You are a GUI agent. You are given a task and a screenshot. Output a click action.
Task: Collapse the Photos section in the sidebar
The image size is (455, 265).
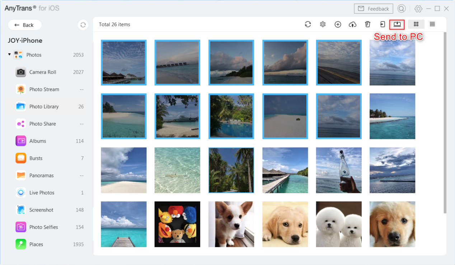click(9, 55)
